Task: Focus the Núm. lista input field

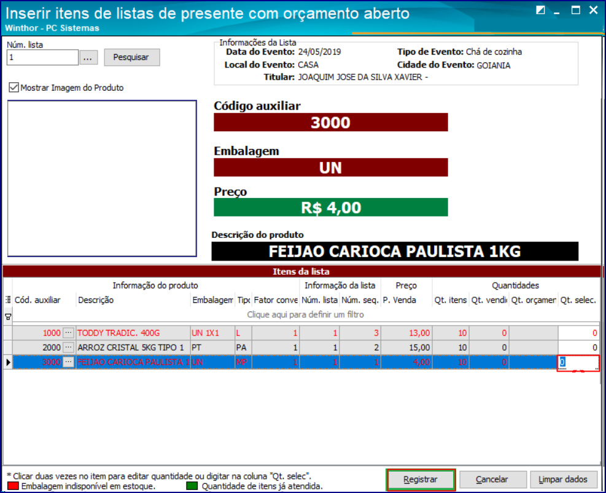Action: click(x=42, y=58)
